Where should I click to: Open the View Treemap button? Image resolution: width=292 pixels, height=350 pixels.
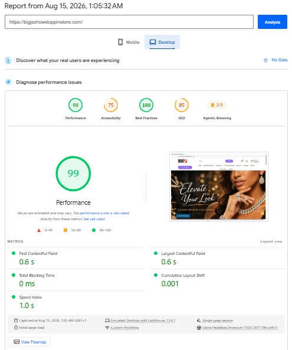coord(29,342)
